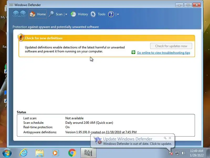This screenshot has width=210, height=158.
Task: Launch Google Chrome from taskbar
Action: click(72, 153)
